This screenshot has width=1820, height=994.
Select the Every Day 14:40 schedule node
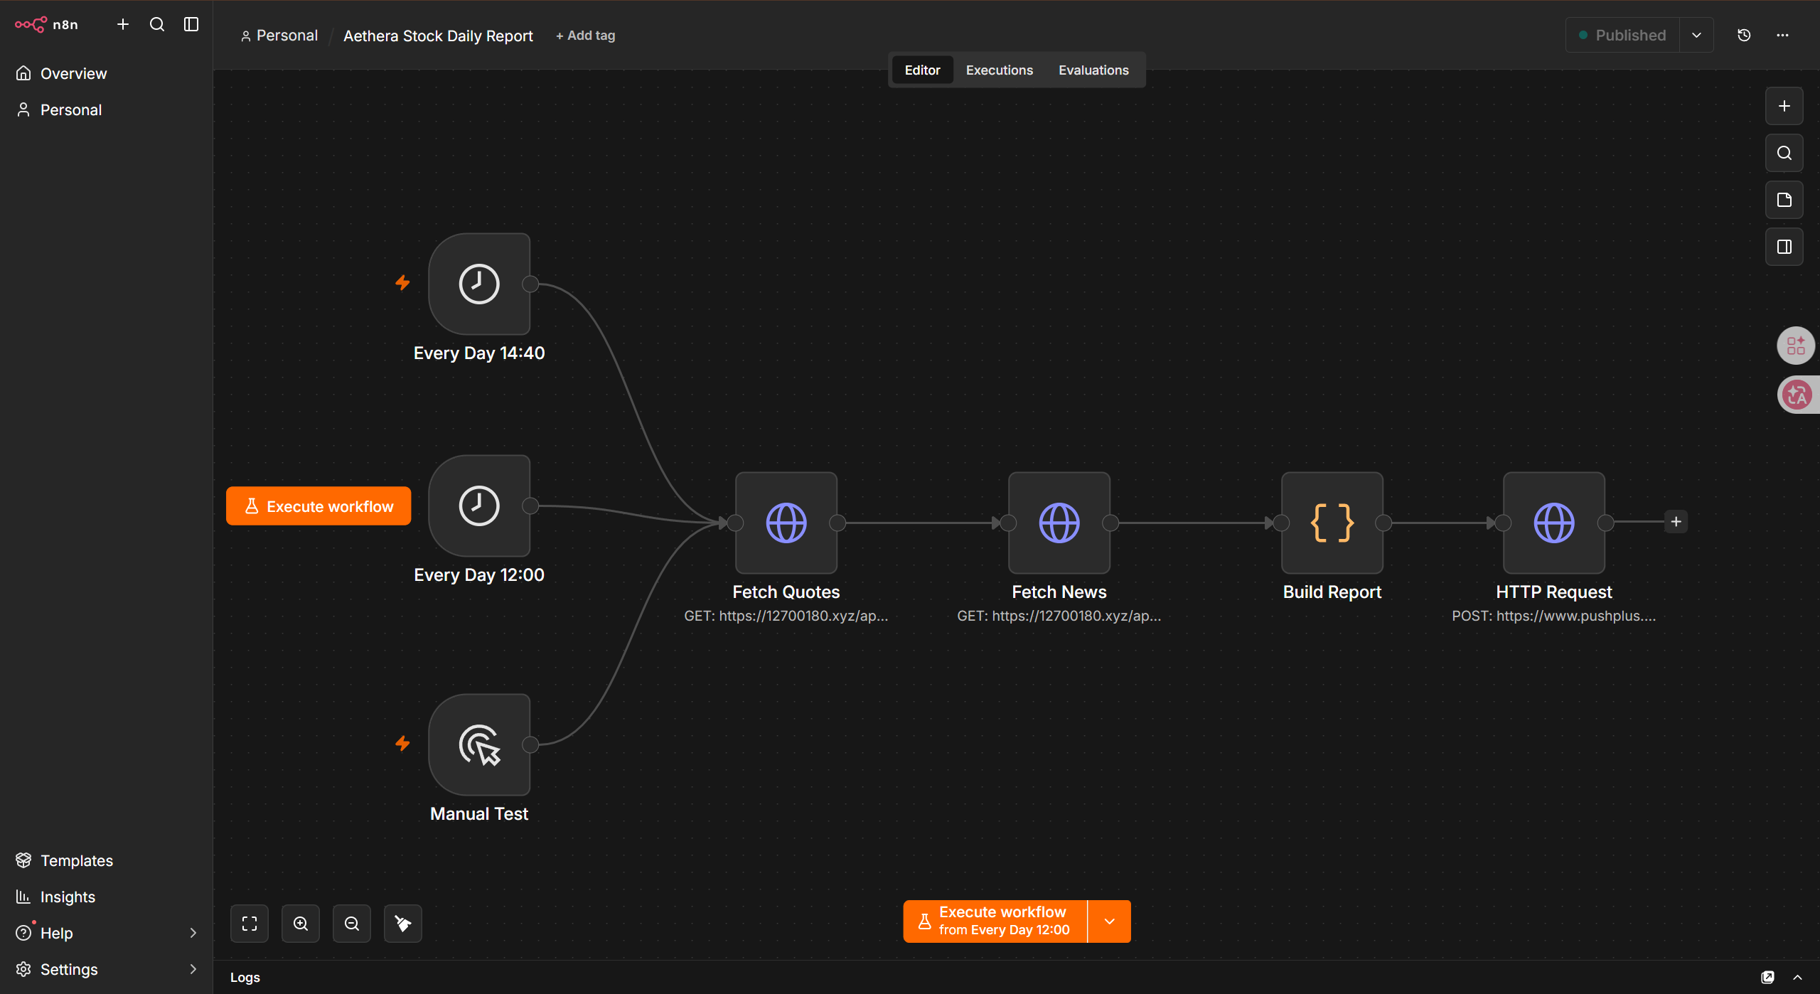pos(479,284)
